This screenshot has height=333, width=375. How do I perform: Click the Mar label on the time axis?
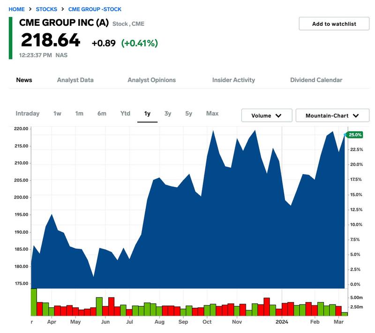[338, 322]
